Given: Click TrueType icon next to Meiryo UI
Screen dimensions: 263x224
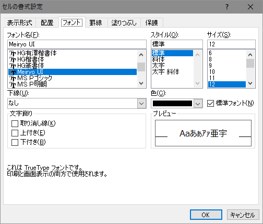Looking at the screenshot, I should coord(13,72).
